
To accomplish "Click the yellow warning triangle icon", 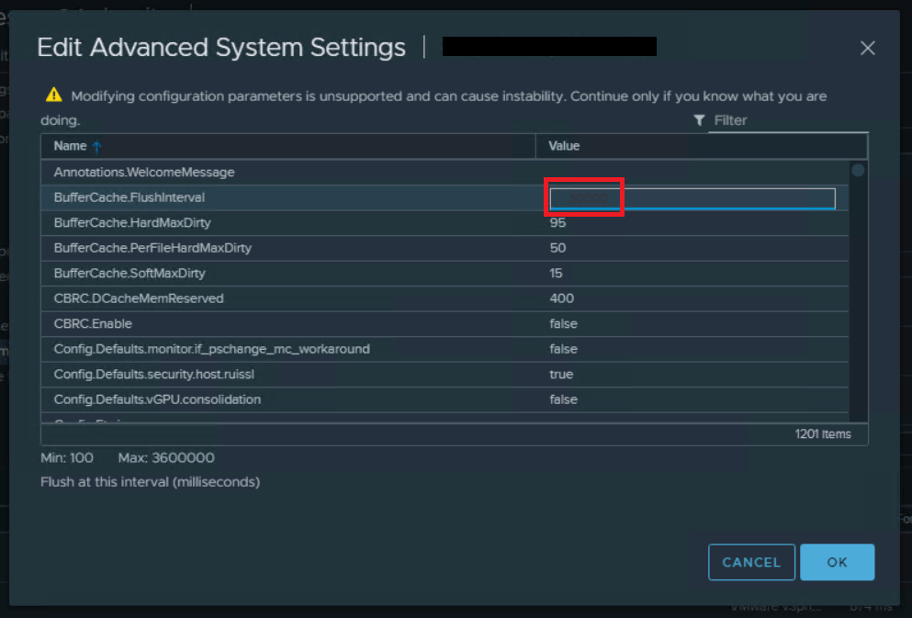I will [53, 95].
